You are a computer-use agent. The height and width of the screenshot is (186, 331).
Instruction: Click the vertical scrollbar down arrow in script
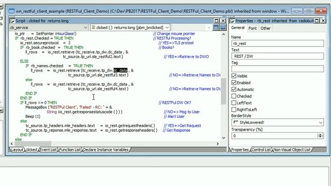[x=223, y=138]
